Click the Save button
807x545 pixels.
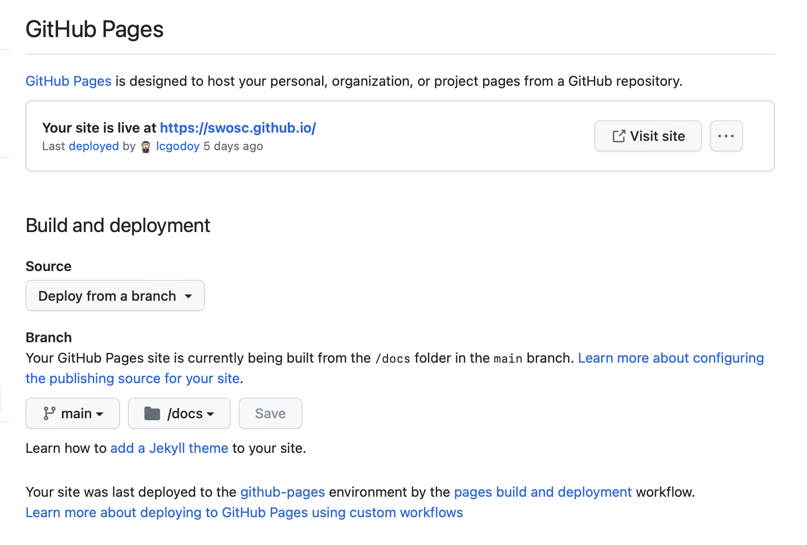[270, 413]
